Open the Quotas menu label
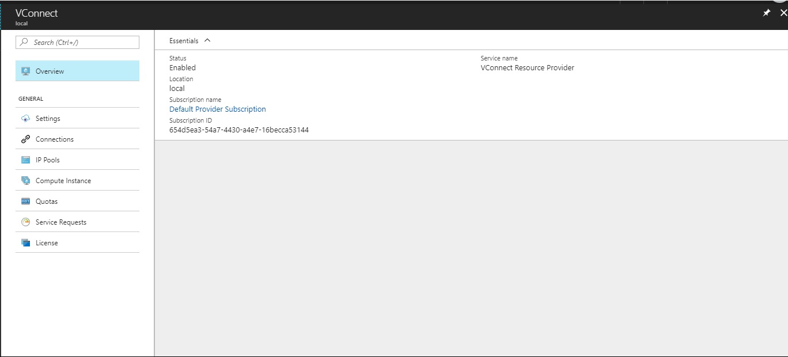This screenshot has width=788, height=357. 46,202
